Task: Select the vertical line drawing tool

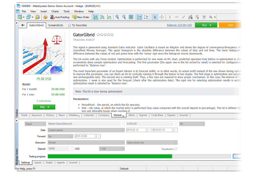Action: 170,17
